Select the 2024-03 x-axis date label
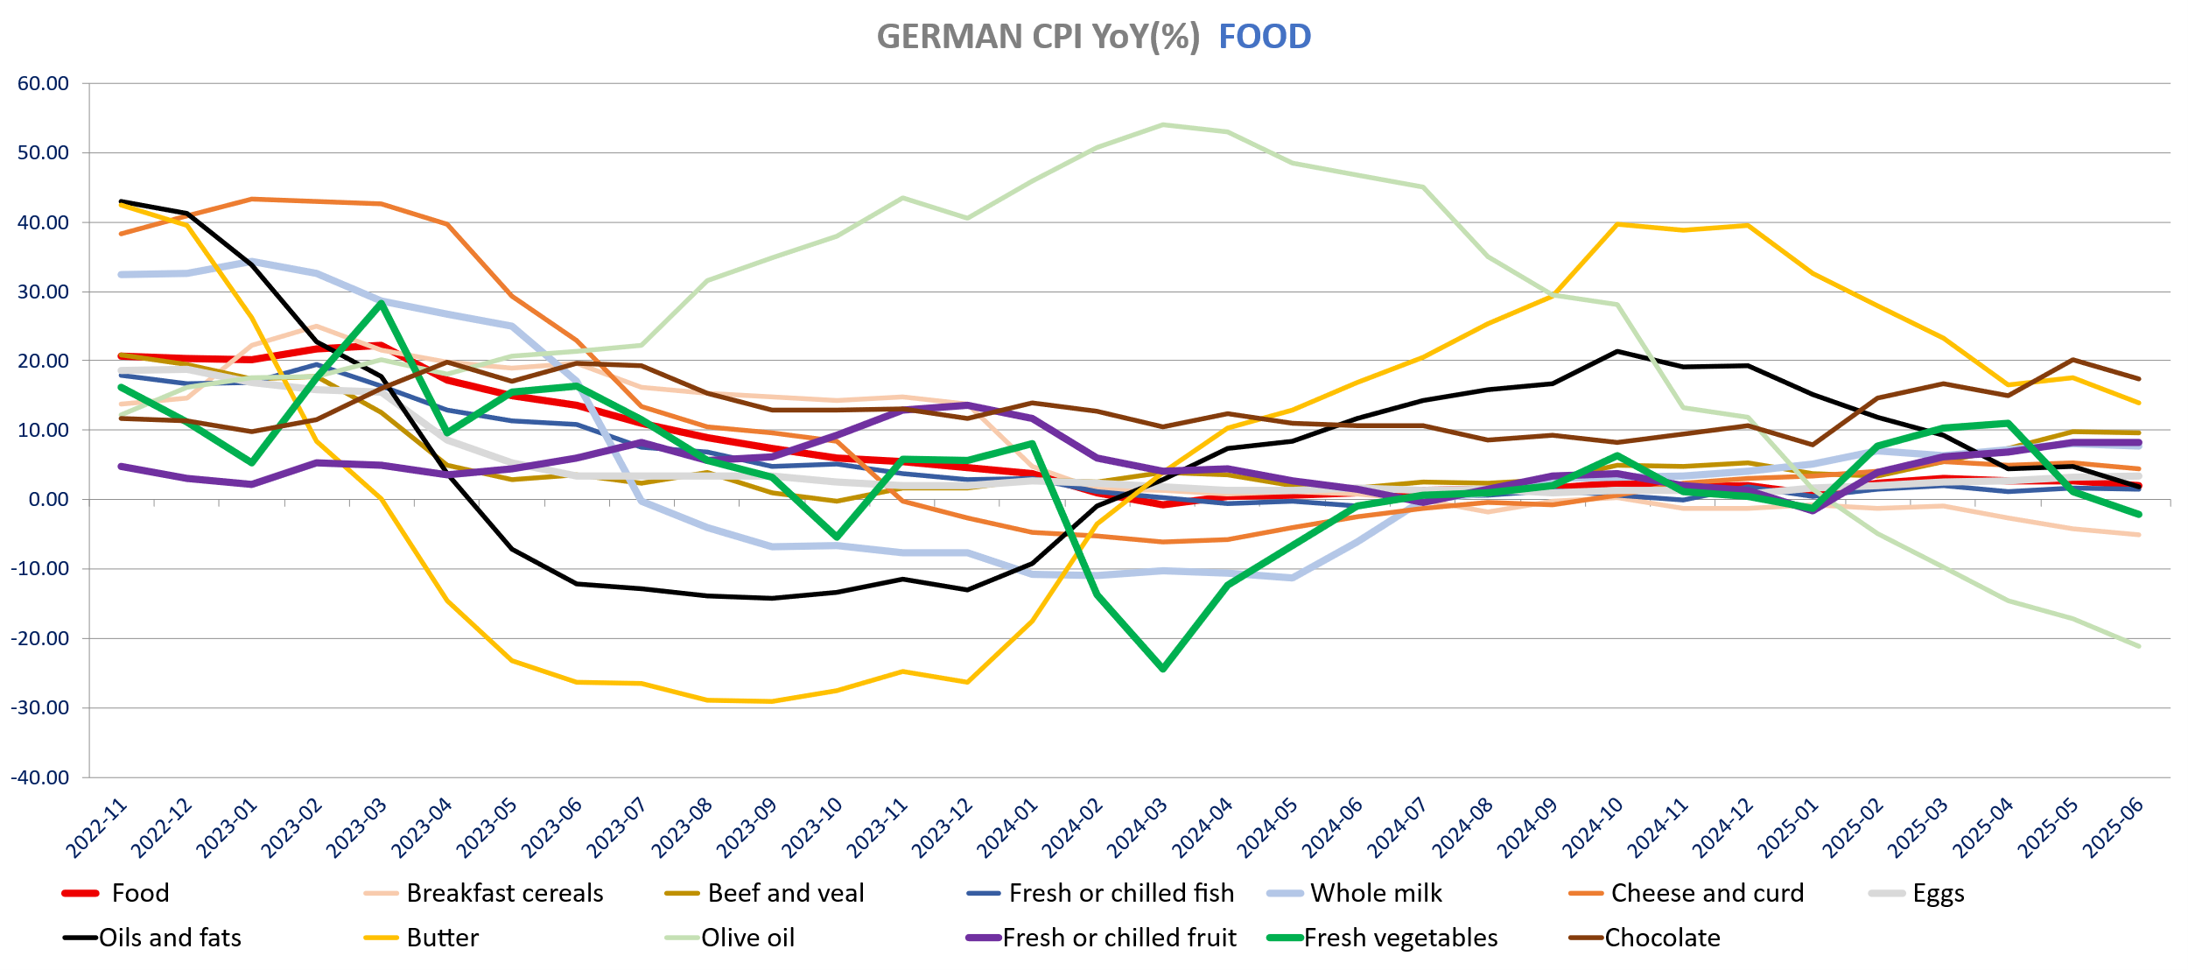The image size is (2188, 970). click(x=1139, y=826)
